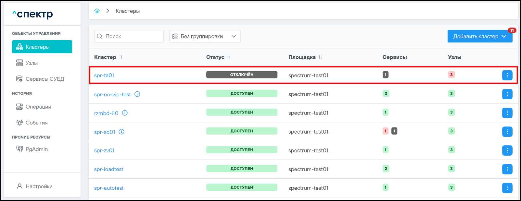Viewport: 521px width, 201px height.
Task: Open the Без группировки grouping dropdown
Action: (x=205, y=36)
